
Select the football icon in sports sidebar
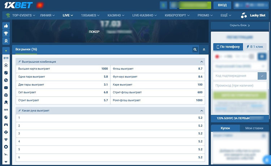pyautogui.click(x=6, y=65)
